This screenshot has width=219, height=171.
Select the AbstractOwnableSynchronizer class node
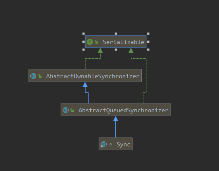85,76
